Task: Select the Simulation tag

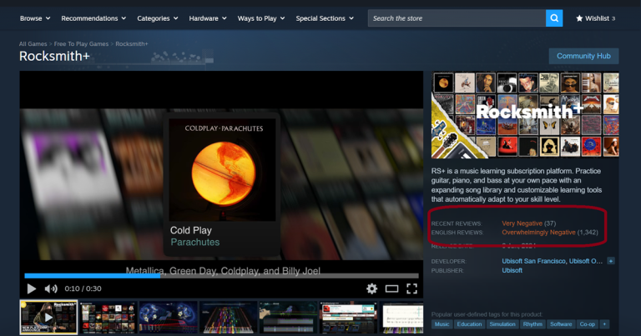Action: coord(502,324)
